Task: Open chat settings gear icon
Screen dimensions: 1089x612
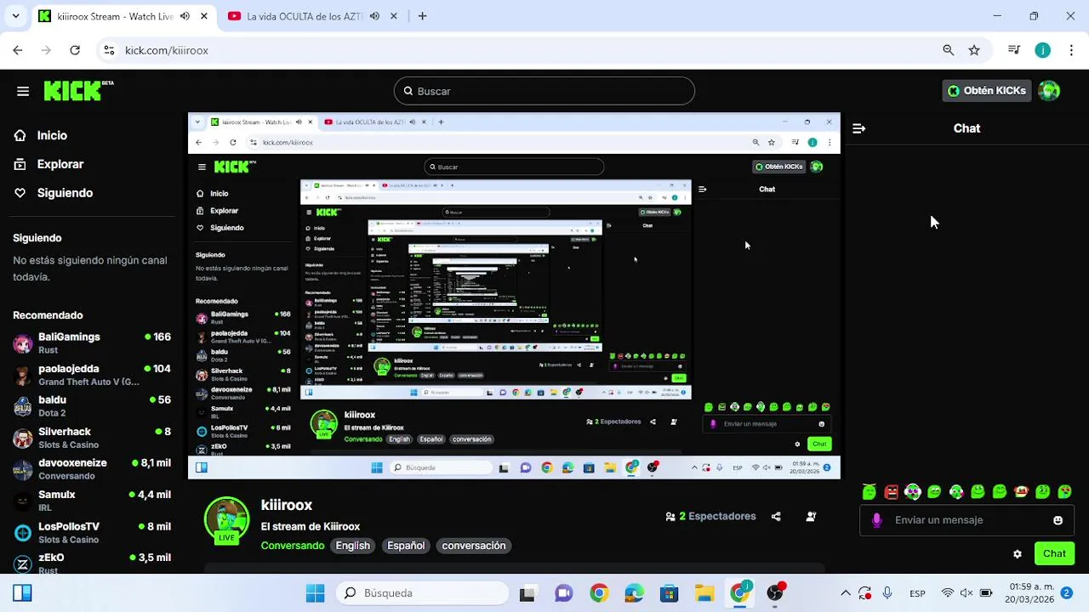Action: click(x=1017, y=554)
